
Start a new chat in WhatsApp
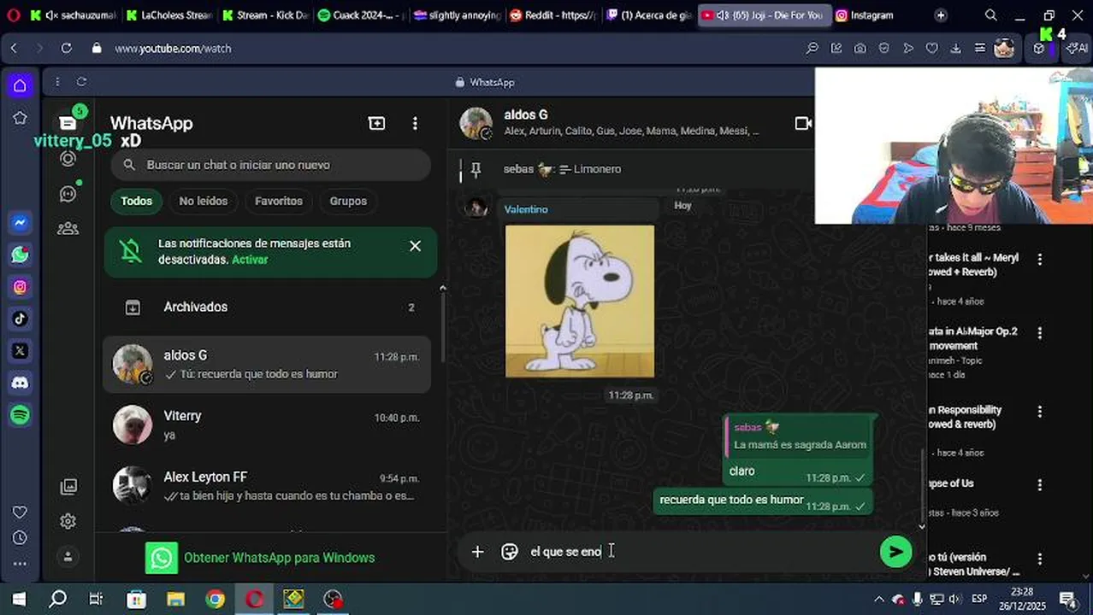tap(376, 123)
